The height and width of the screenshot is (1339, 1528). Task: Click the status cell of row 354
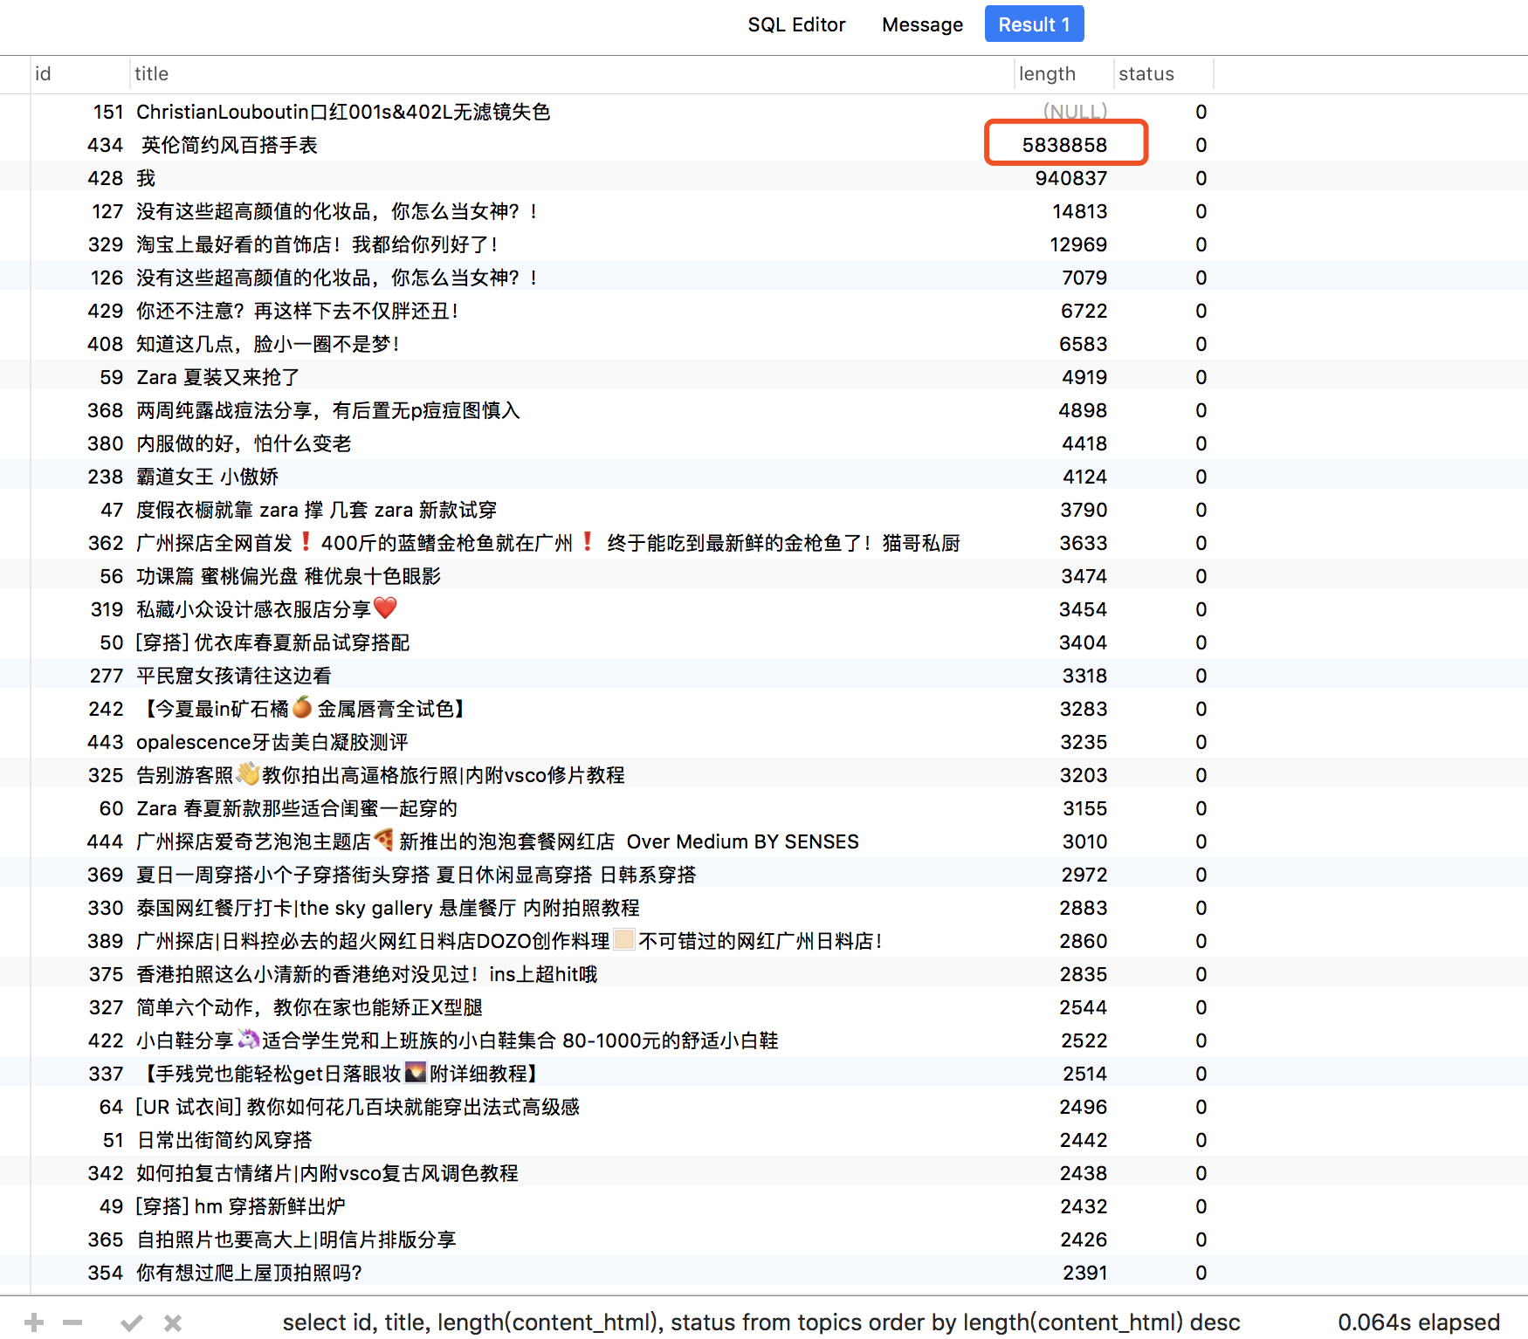click(x=1201, y=1273)
